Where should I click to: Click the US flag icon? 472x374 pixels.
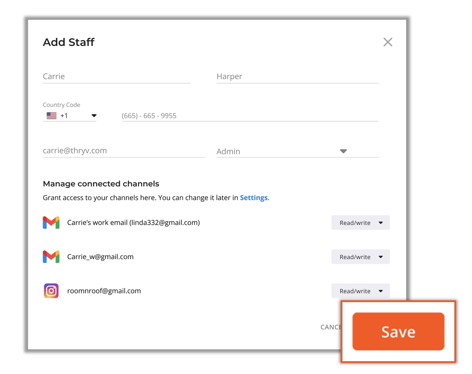click(x=52, y=116)
